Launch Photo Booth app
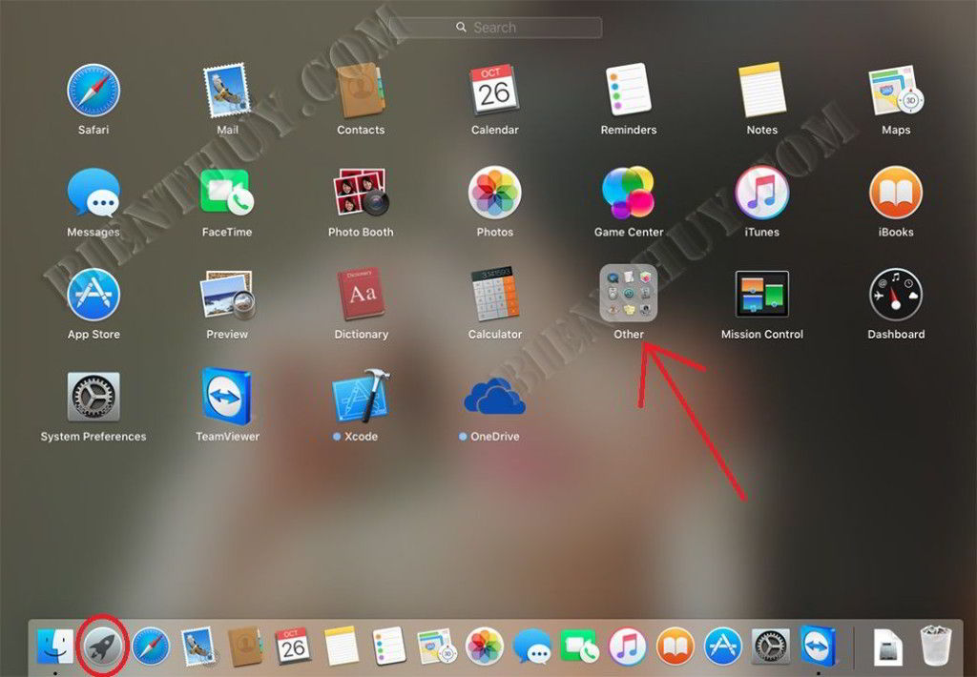Viewport: 977px width, 677px height. tap(361, 193)
